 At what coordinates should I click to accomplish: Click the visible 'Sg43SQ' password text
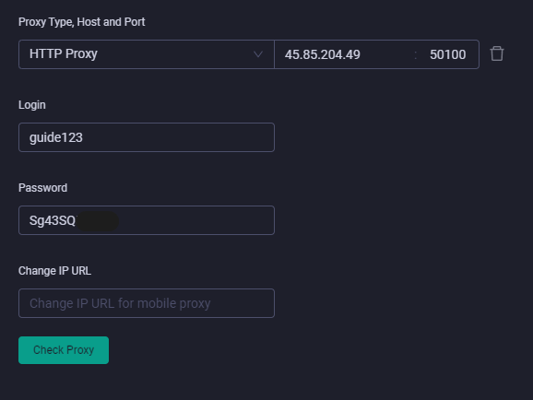point(53,220)
